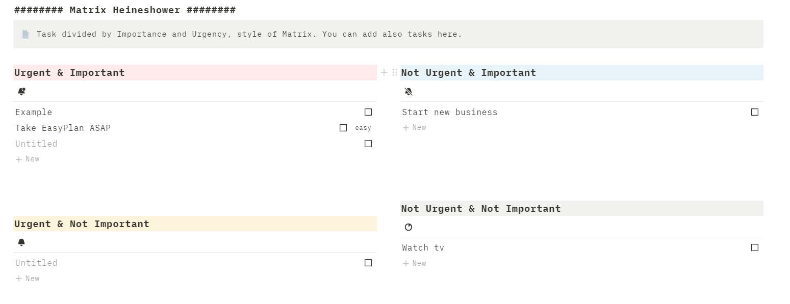Image resolution: width=790 pixels, height=304 pixels.
Task: Check the Untitled task under Urgent & Important
Action: click(x=368, y=144)
